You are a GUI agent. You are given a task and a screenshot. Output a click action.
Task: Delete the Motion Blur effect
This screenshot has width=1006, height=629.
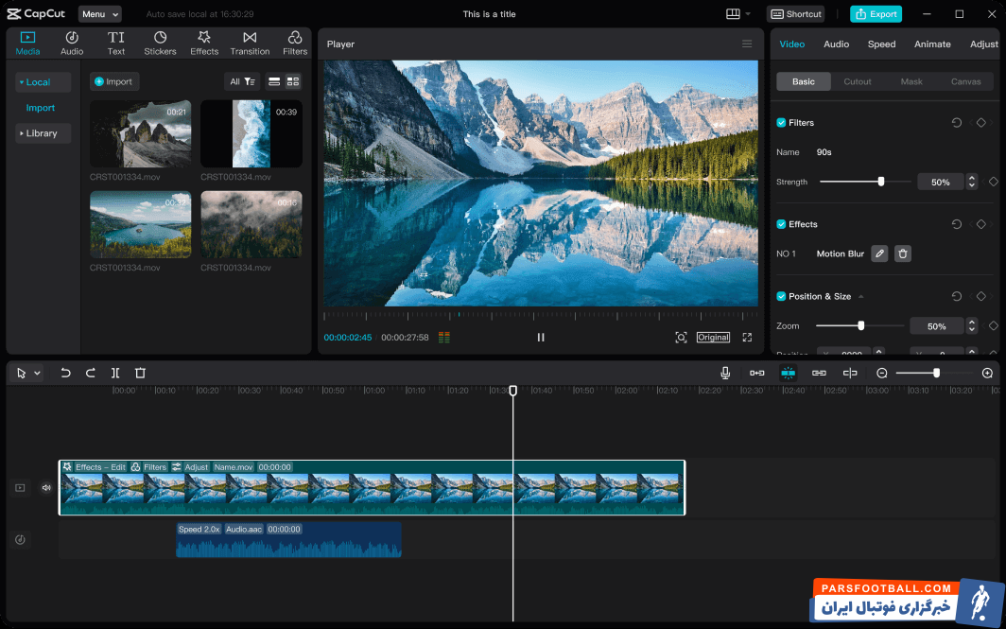[903, 253]
